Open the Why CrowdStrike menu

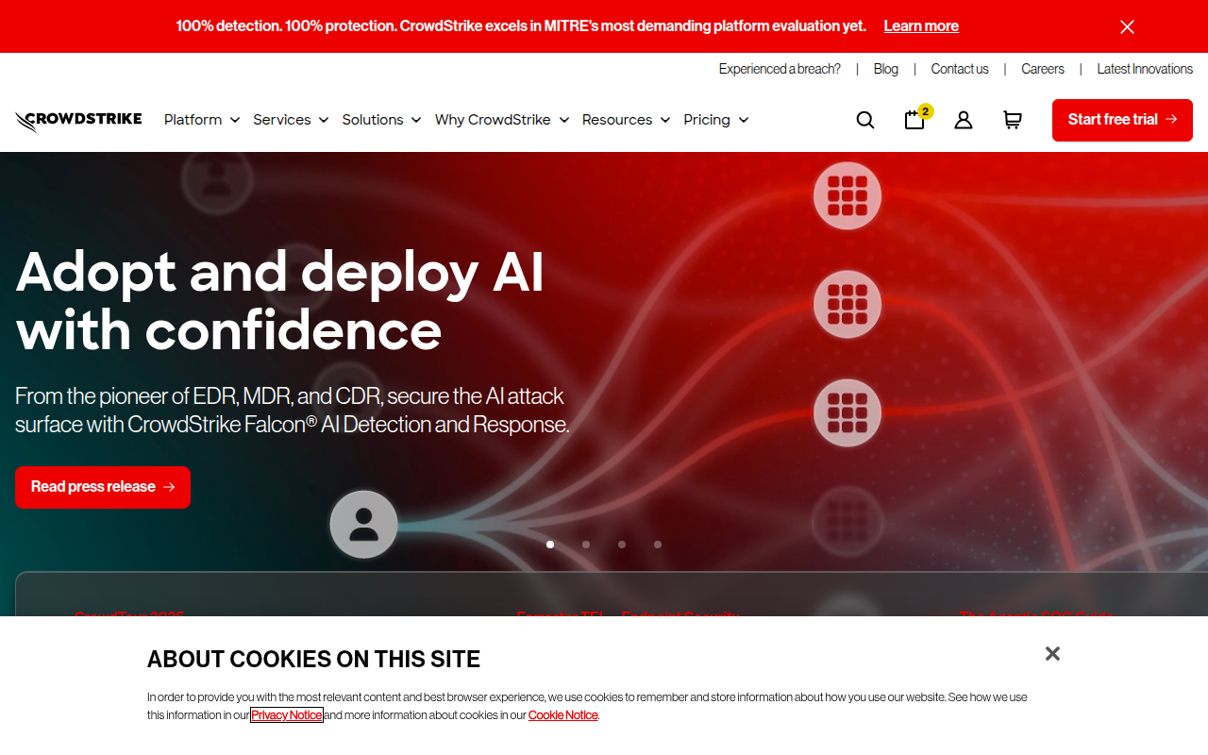click(x=501, y=120)
